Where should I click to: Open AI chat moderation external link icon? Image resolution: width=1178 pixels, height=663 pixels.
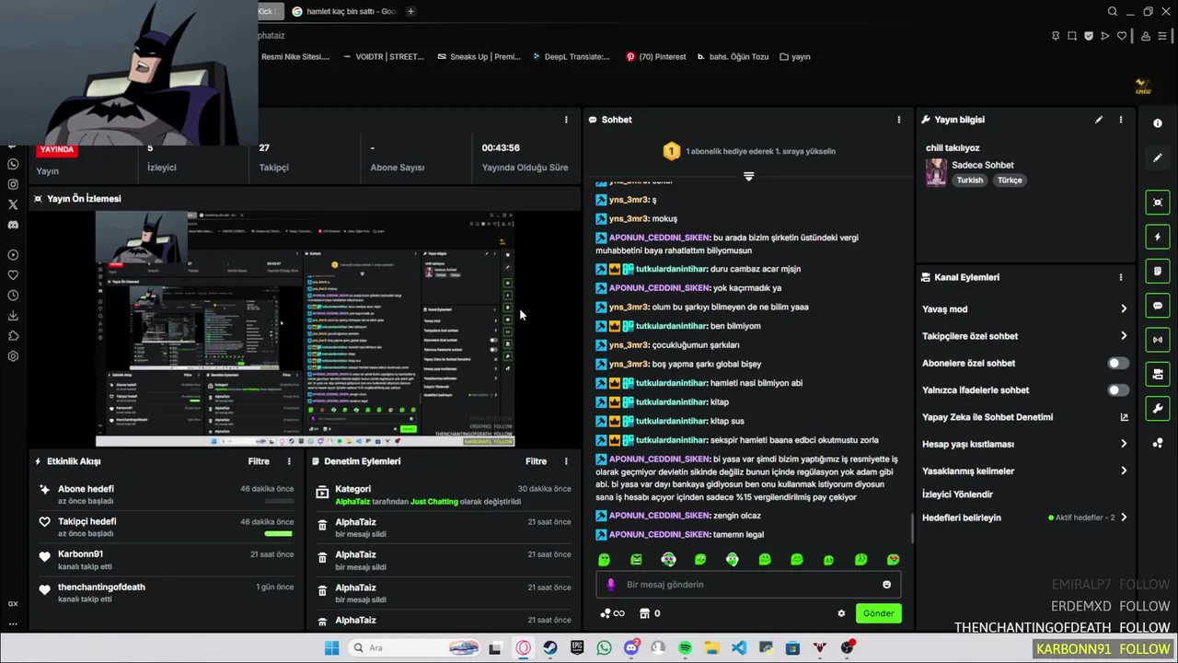pyautogui.click(x=1124, y=417)
